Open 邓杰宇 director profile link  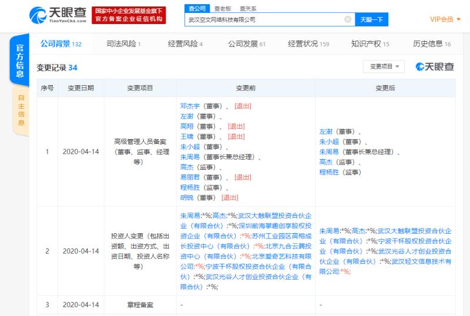pos(191,106)
